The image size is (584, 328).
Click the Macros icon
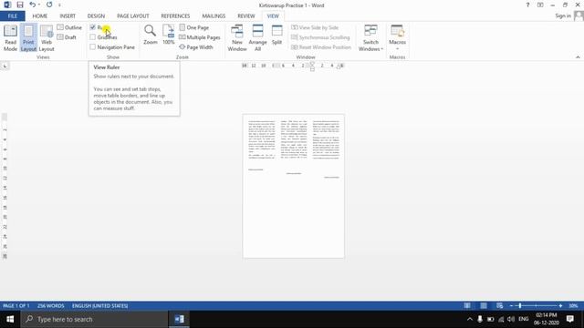pos(397,30)
